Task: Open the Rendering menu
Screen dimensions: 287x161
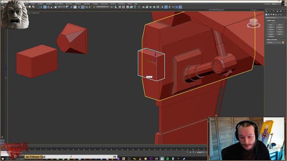Action: [69, 4]
